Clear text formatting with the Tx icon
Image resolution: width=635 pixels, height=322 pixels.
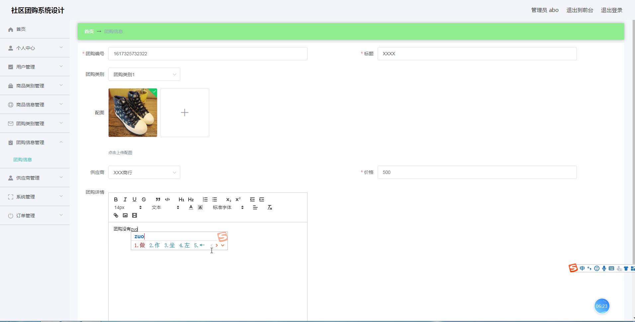tap(270, 207)
